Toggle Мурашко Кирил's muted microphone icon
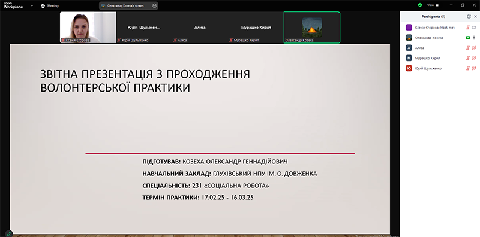Screen dimensions: 480x237 (x=468, y=58)
